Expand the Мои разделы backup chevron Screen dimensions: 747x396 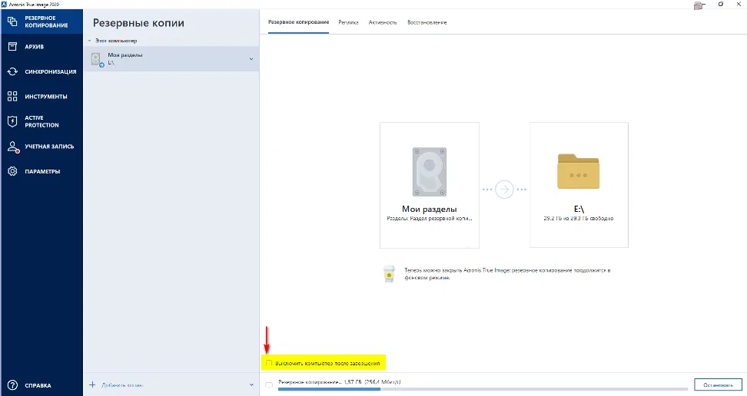point(251,59)
